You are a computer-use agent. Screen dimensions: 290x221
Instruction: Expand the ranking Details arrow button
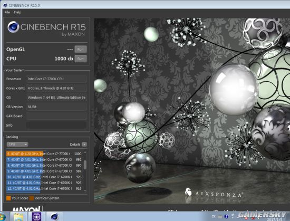(84, 145)
